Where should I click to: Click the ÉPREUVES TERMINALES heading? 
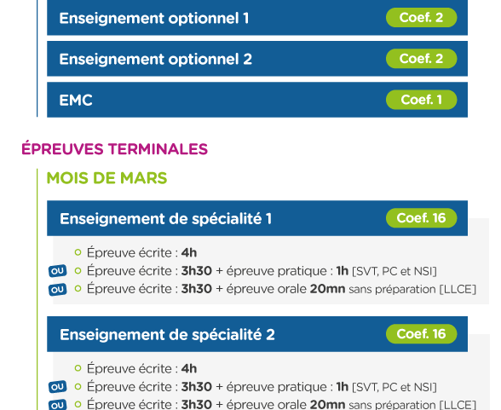(114, 149)
